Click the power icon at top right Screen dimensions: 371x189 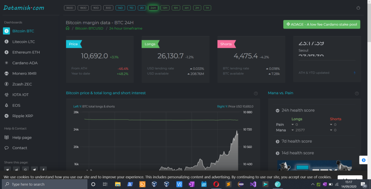pos(358,8)
